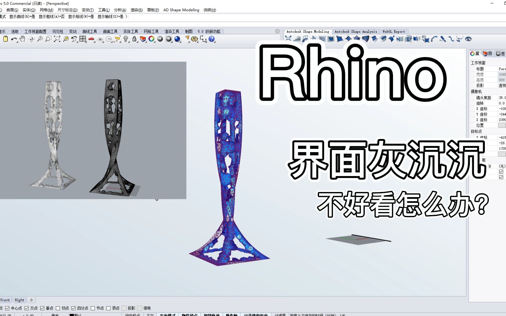This screenshot has width=506, height=316.
Task: Click the 镜头焦距 value field
Action: [x=502, y=98]
